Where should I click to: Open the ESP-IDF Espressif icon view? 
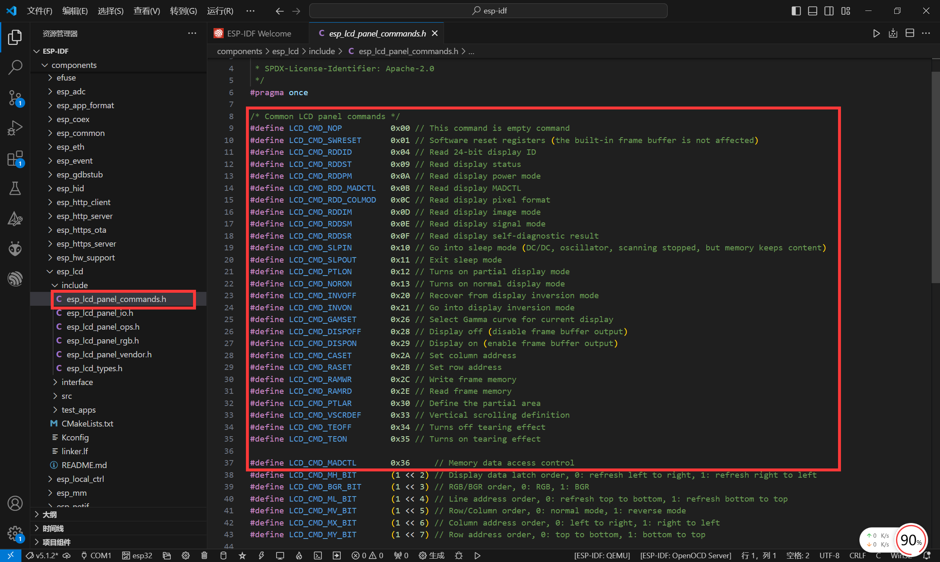click(x=15, y=278)
